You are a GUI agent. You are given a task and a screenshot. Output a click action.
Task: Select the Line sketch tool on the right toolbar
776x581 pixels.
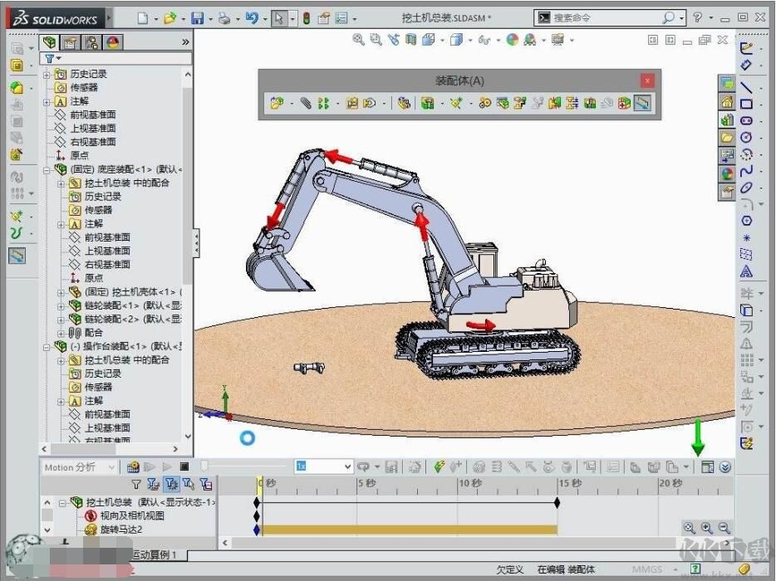(x=747, y=87)
